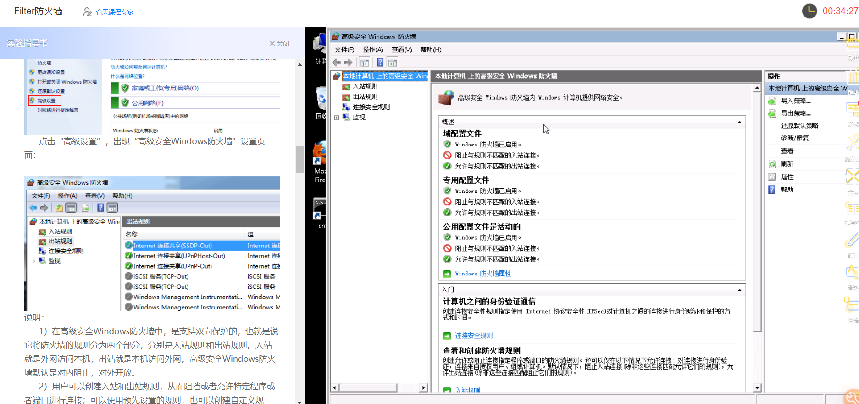Click the 刷新 refresh action
Viewport: 859px width, 404px height.
787,164
